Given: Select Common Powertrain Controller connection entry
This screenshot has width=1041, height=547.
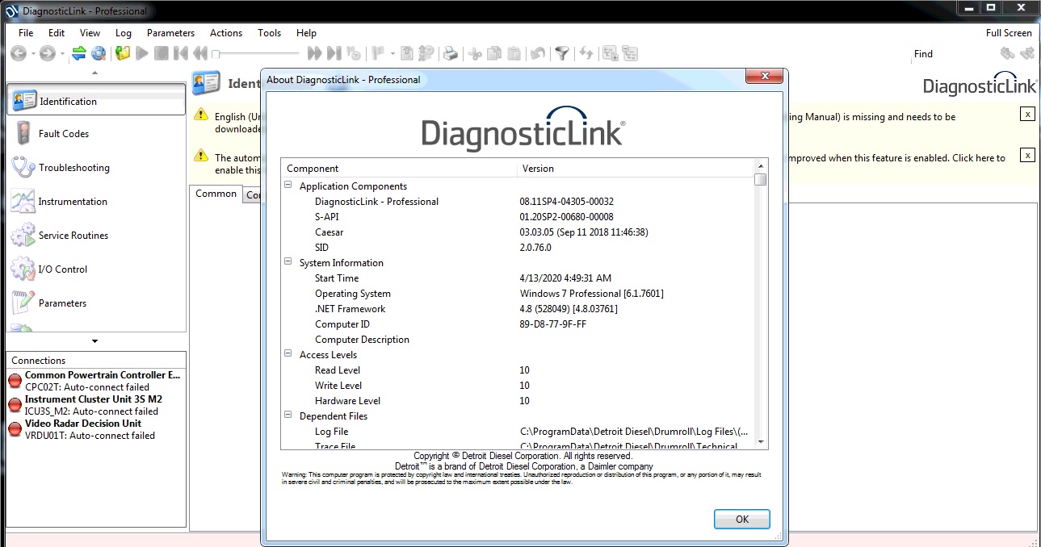Looking at the screenshot, I should [95, 381].
